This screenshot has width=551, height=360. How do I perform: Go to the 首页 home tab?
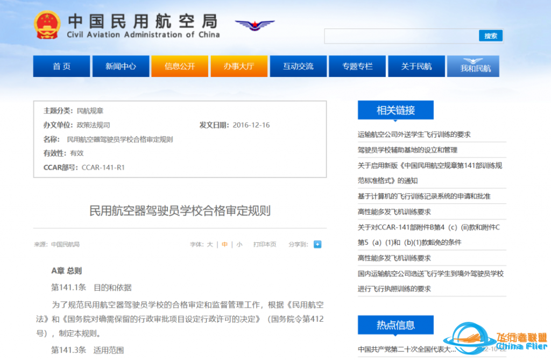[x=61, y=67]
